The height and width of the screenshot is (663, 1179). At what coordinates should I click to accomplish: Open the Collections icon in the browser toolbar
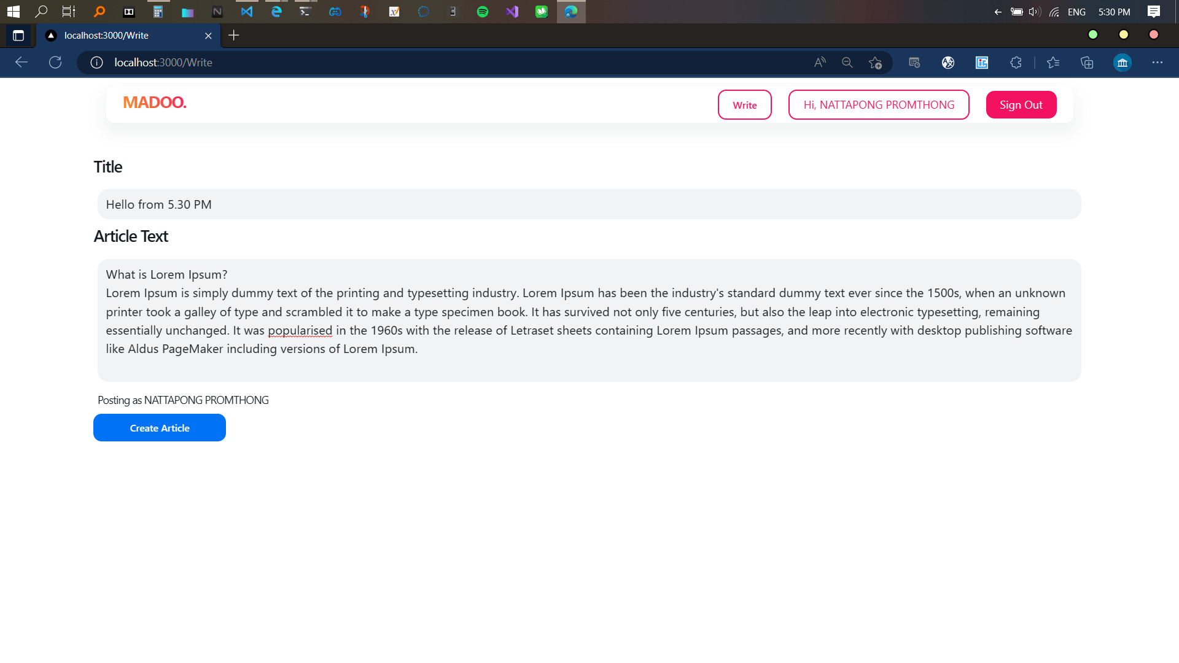click(x=1087, y=63)
